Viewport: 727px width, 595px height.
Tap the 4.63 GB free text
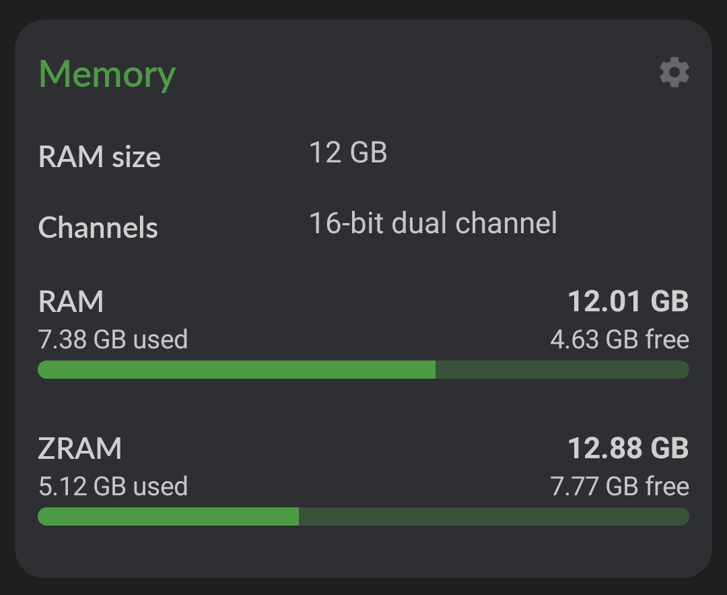click(x=619, y=339)
